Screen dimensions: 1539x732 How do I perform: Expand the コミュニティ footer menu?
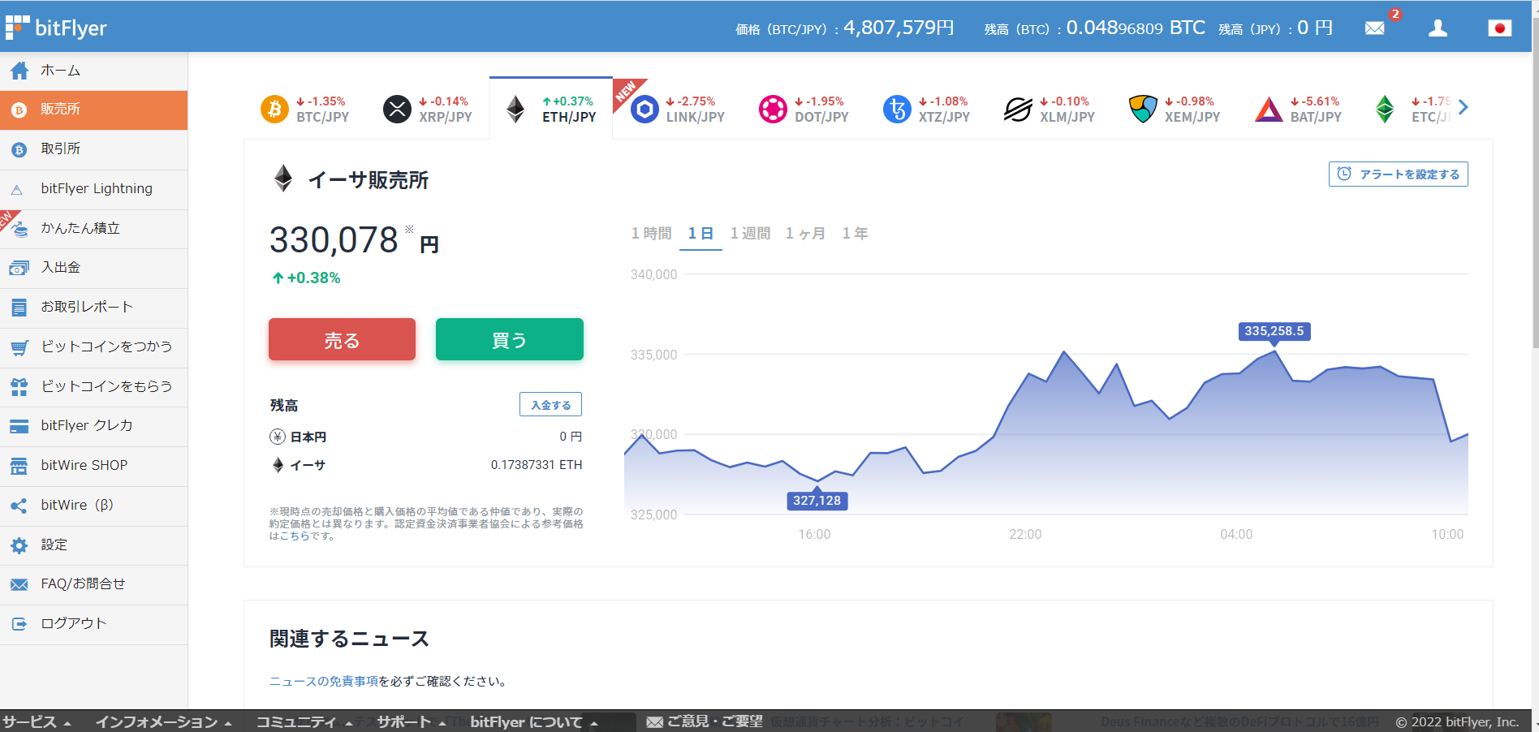point(304,721)
